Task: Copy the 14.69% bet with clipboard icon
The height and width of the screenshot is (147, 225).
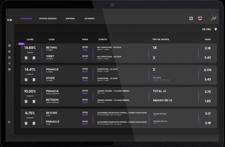Action: (34, 58)
